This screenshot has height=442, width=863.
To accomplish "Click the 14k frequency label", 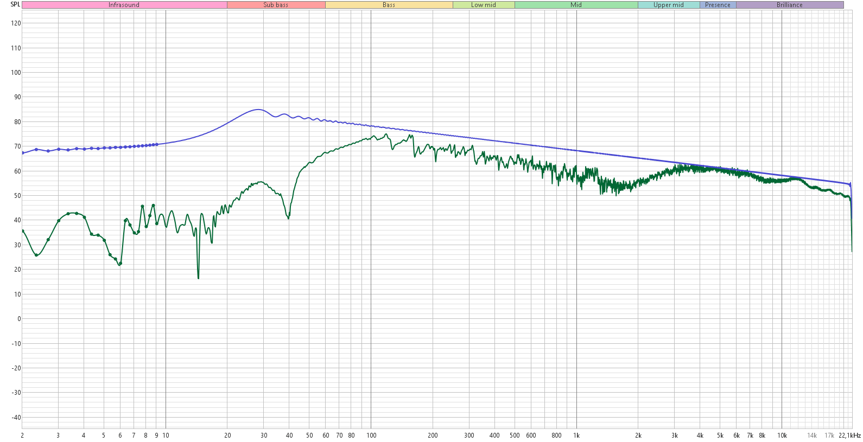I will (x=812, y=435).
